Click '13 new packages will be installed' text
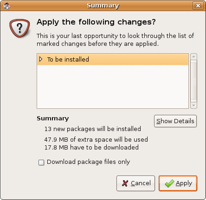 point(93,129)
